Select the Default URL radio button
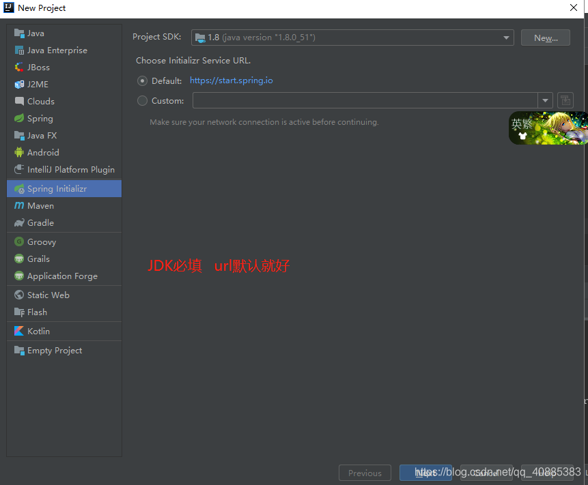 pos(142,80)
